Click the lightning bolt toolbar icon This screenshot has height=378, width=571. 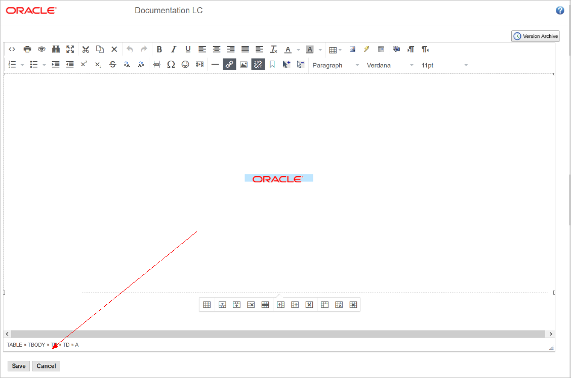click(x=366, y=49)
